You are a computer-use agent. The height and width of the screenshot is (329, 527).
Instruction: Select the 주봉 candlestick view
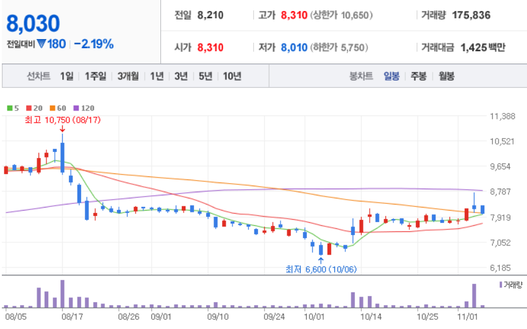(x=418, y=76)
